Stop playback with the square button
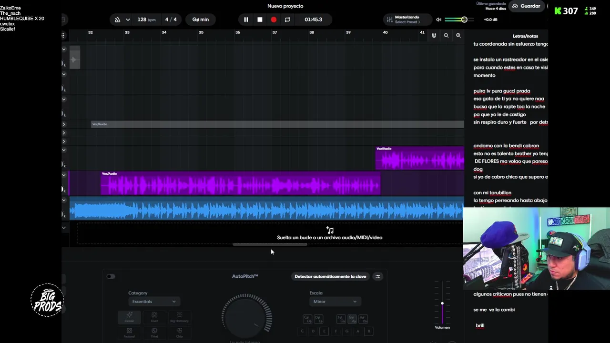This screenshot has height=343, width=610. [260, 20]
